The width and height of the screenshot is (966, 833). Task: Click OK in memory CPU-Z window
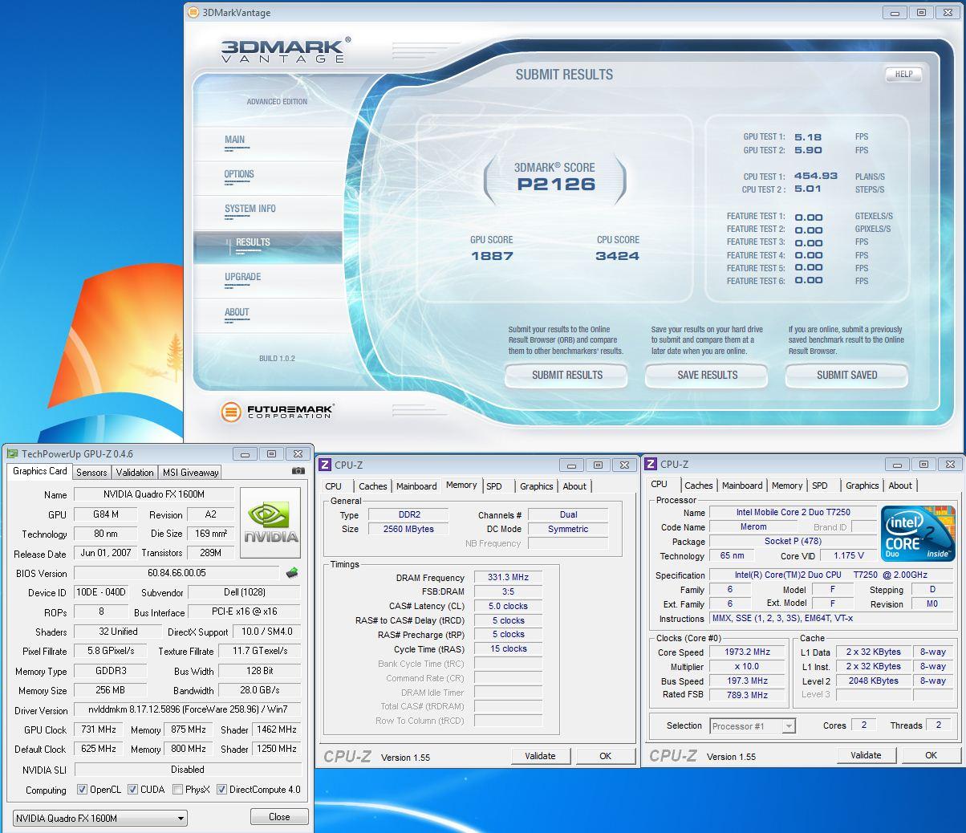[606, 756]
